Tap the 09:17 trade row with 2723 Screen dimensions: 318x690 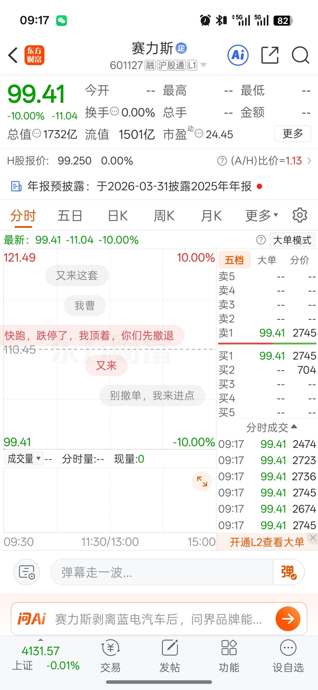point(267,460)
